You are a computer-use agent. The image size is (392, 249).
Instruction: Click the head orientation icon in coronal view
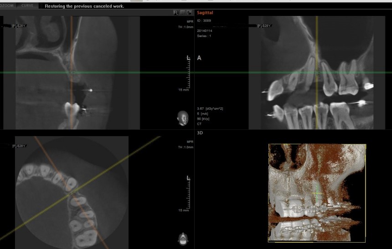tap(183, 117)
